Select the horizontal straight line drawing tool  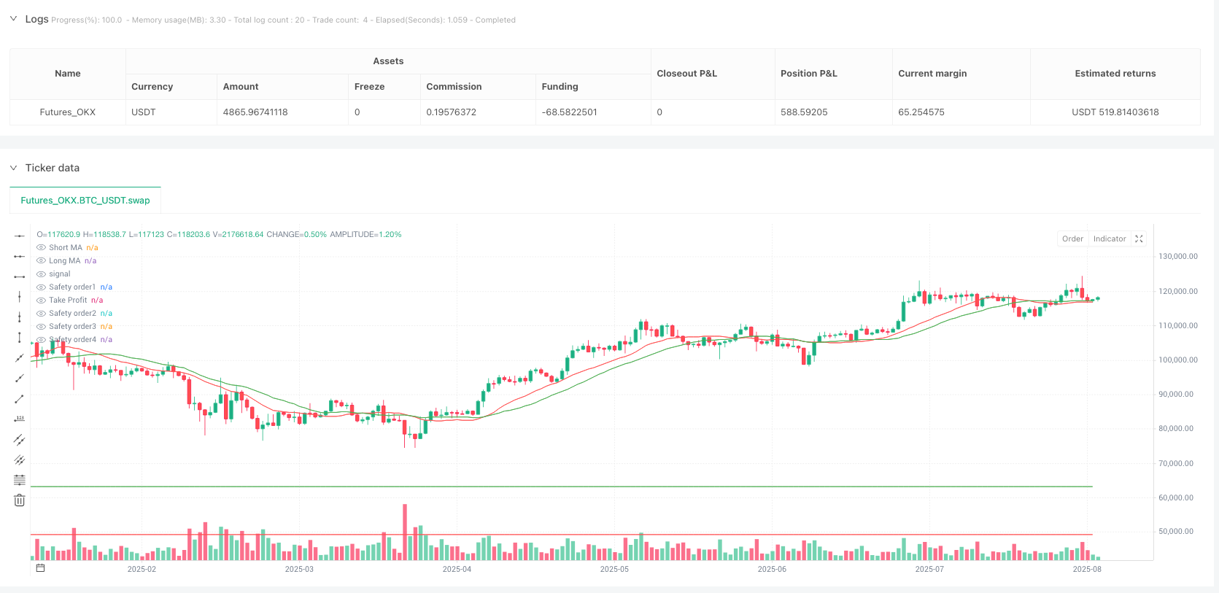(20, 236)
